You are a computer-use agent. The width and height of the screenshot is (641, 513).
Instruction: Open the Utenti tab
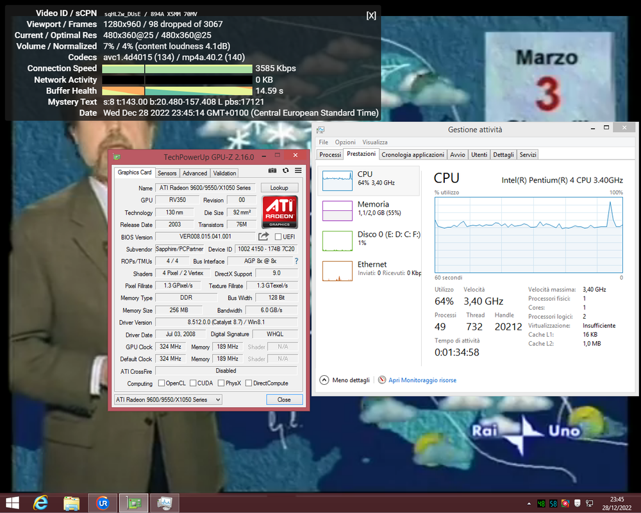pyautogui.click(x=479, y=155)
